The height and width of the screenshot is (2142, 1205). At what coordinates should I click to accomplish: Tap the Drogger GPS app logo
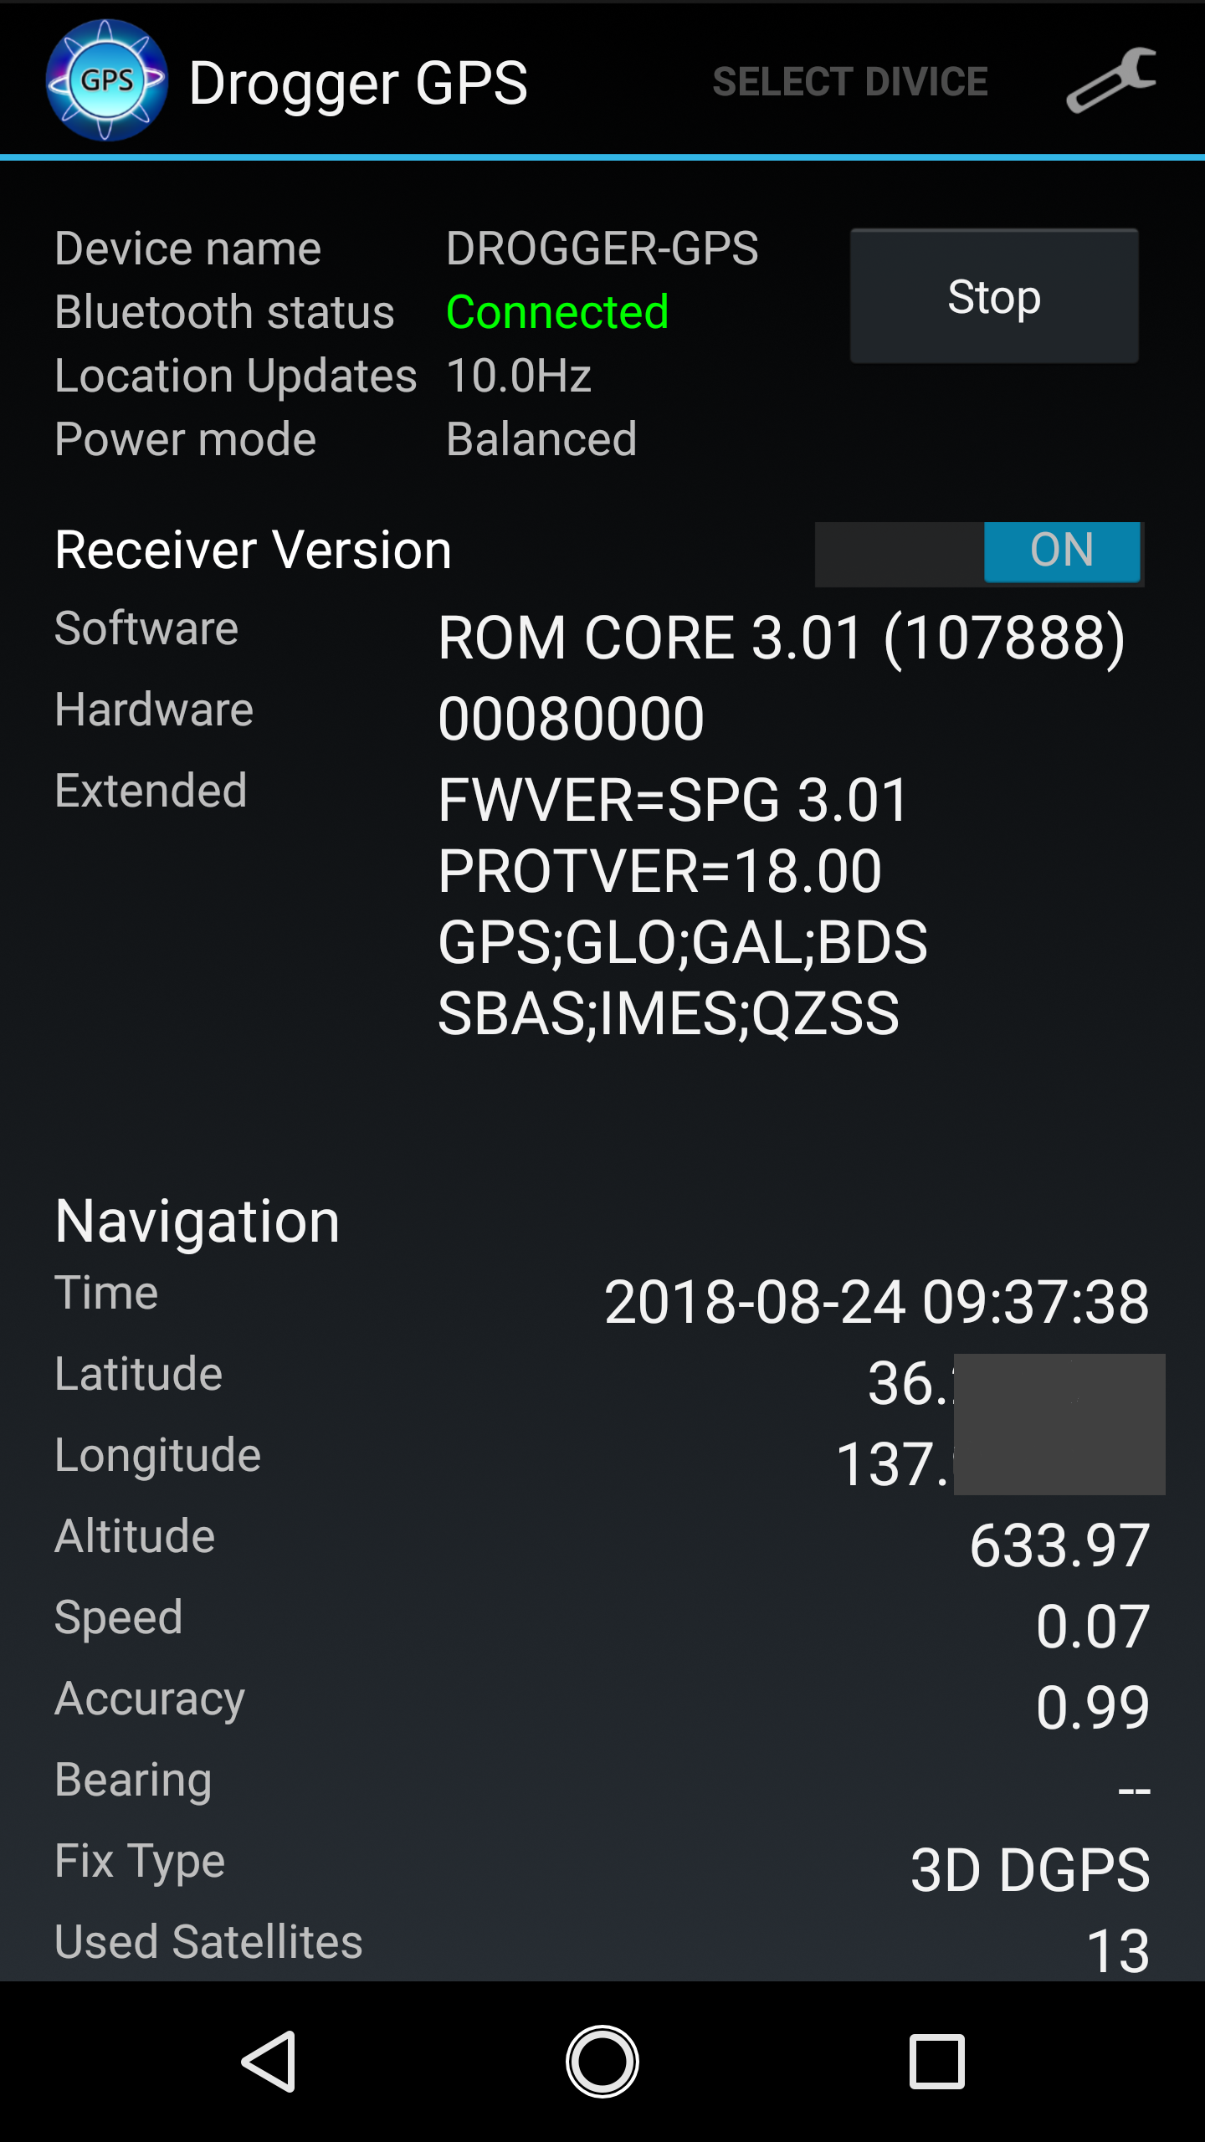(x=106, y=80)
